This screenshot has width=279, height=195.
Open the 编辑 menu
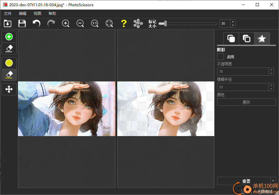click(23, 14)
